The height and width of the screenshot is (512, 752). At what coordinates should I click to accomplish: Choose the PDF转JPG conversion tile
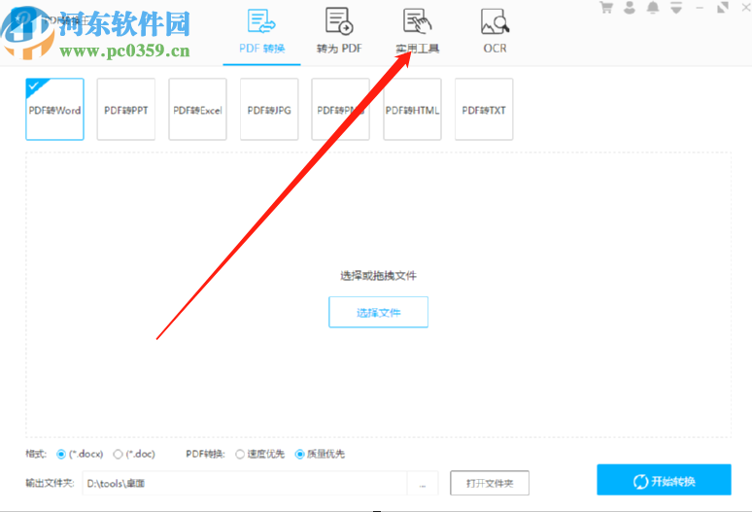pos(269,110)
